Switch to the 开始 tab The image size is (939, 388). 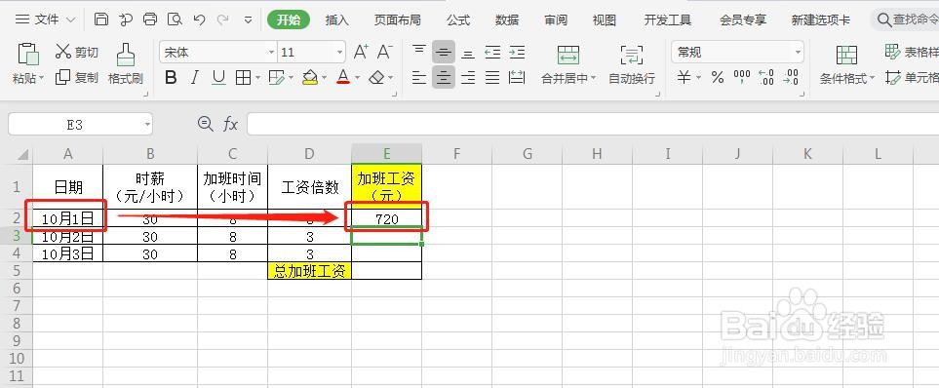[x=289, y=19]
